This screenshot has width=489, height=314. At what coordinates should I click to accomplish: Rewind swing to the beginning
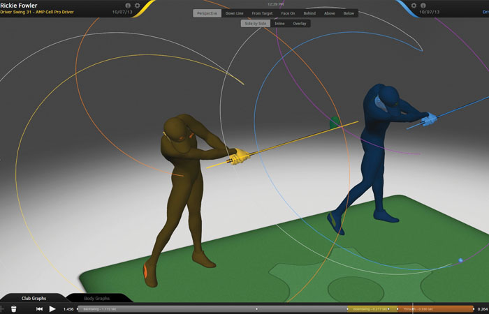[x=40, y=308]
